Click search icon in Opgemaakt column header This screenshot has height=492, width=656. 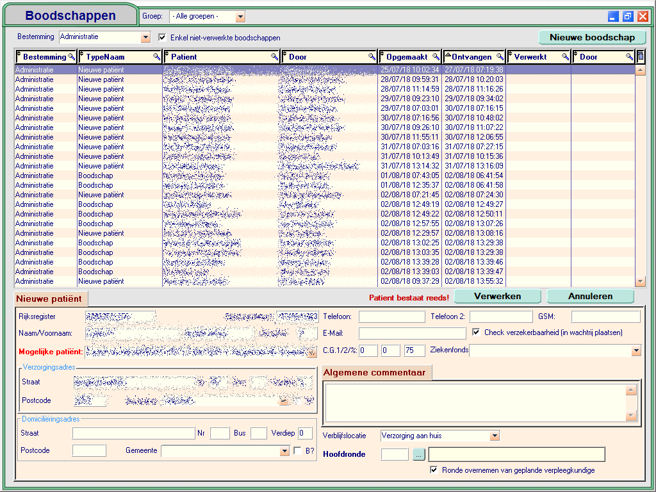point(436,57)
